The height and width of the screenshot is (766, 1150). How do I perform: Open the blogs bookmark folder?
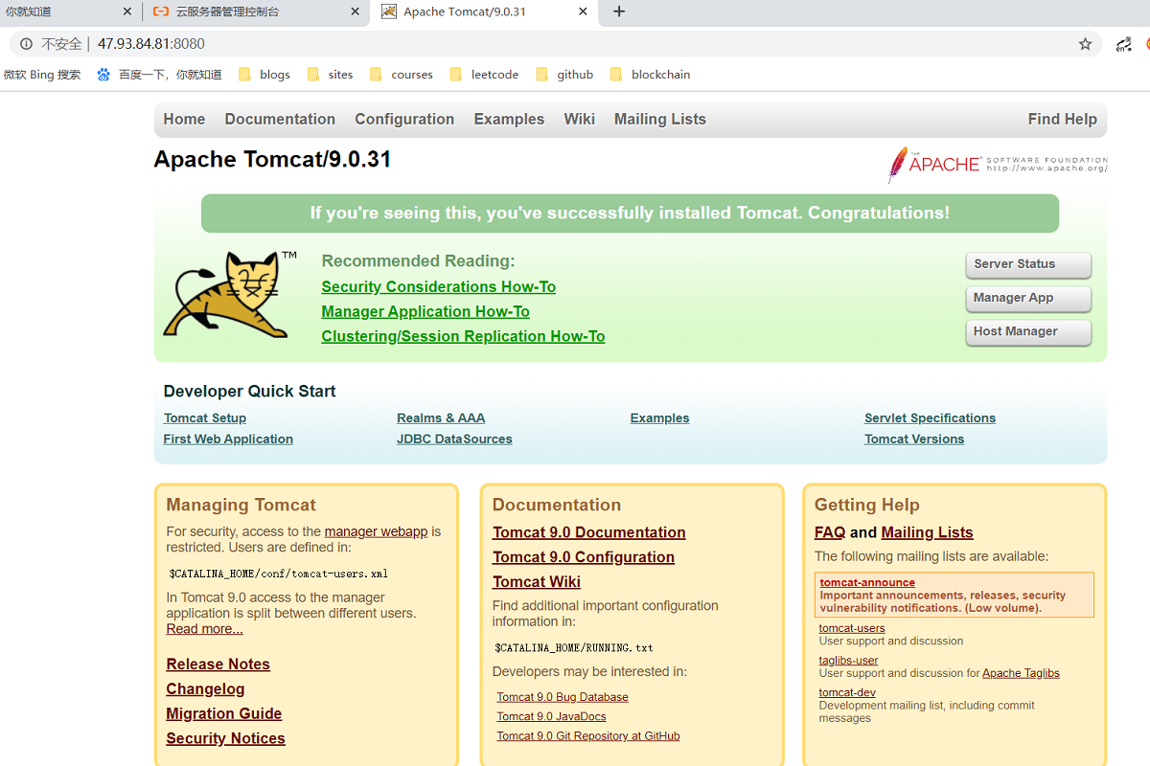[x=264, y=75]
